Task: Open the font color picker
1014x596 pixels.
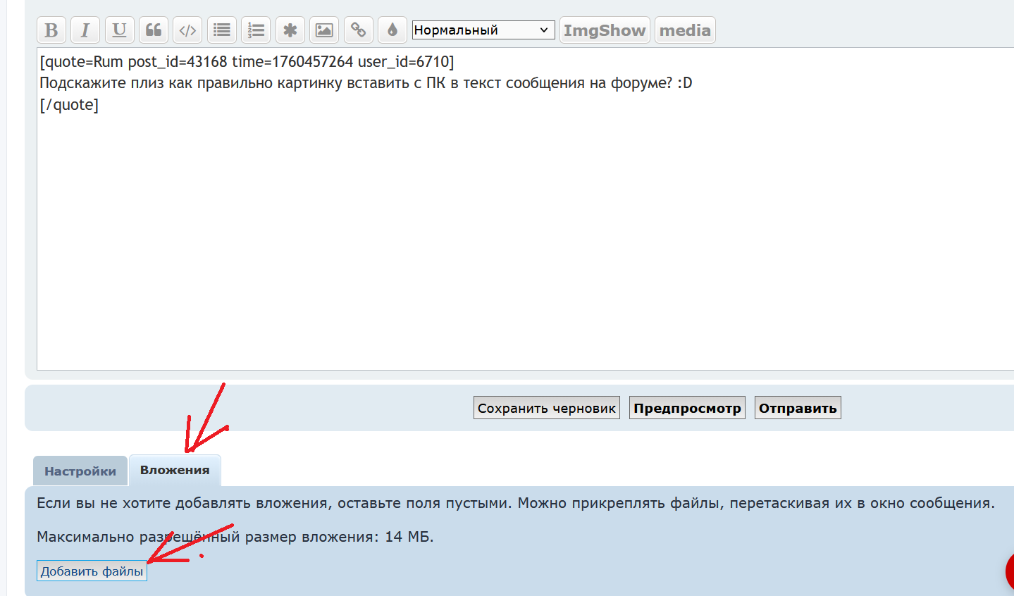Action: point(392,30)
